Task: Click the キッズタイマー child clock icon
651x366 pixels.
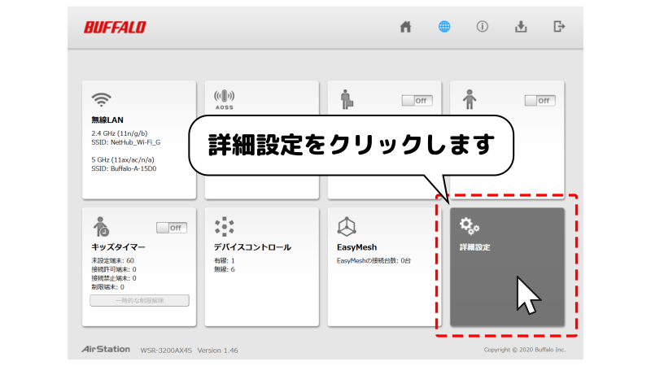Action: (101, 227)
